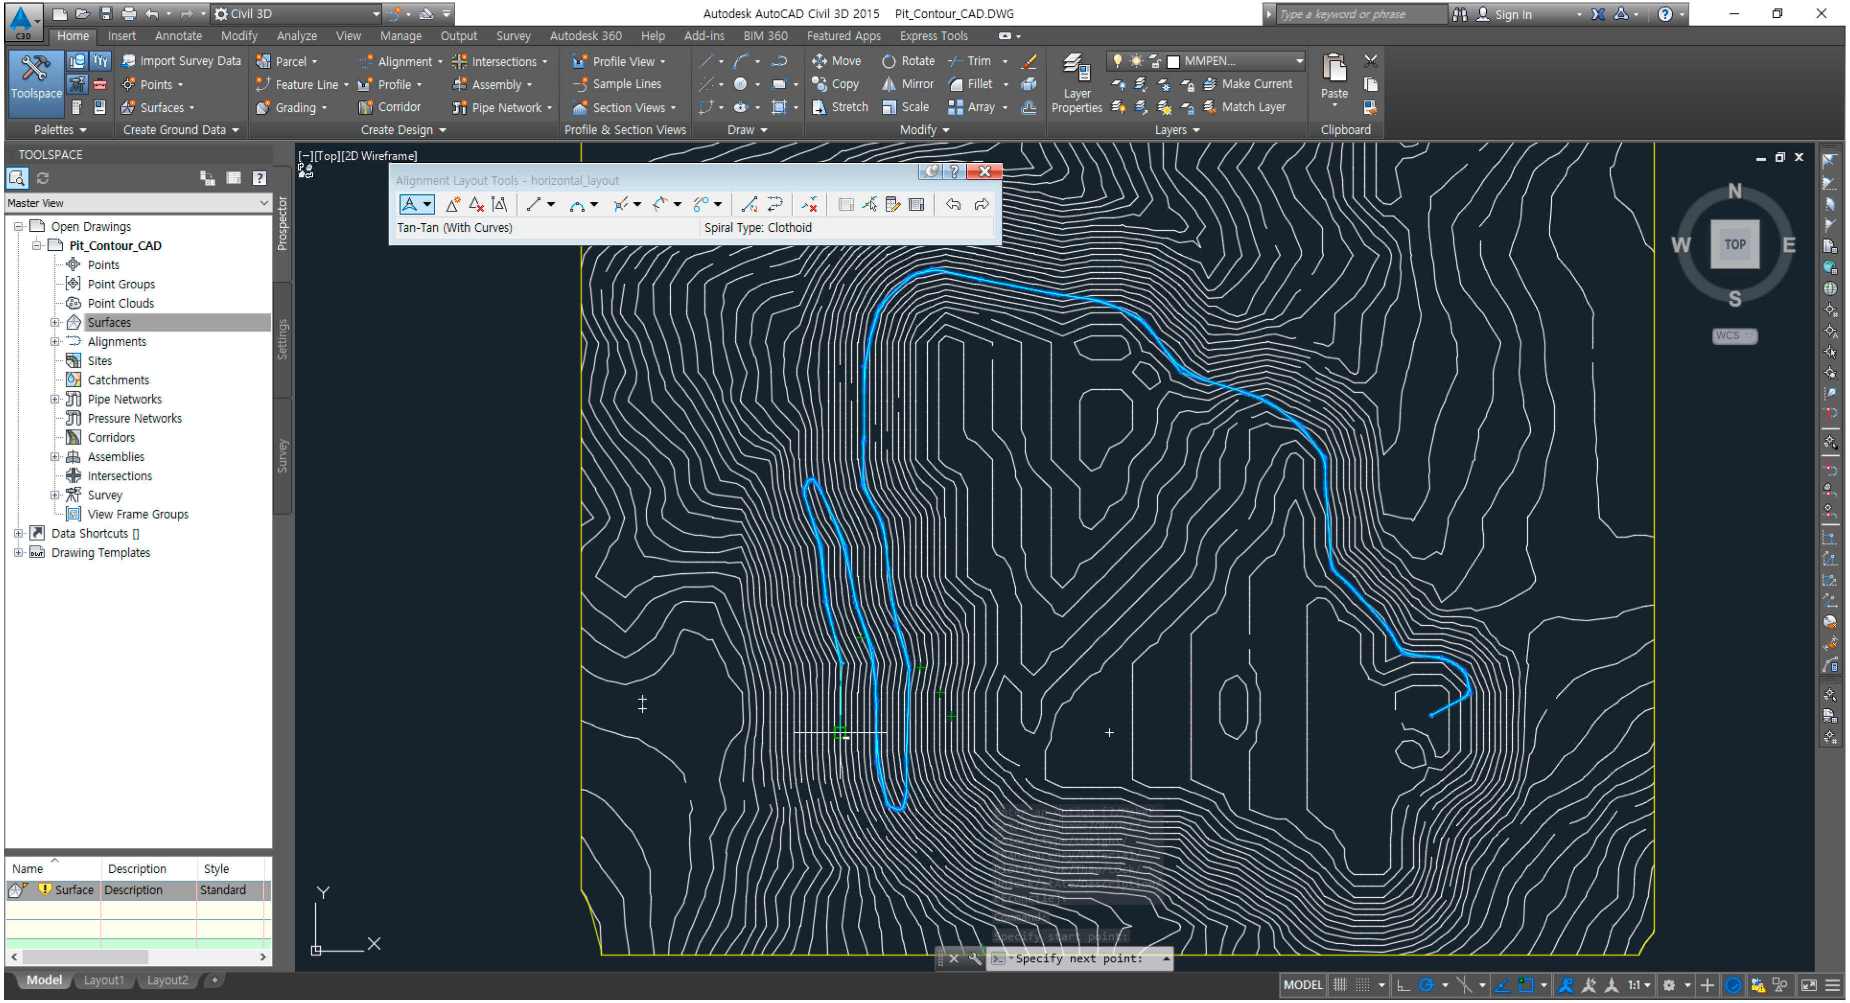This screenshot has width=1850, height=1003.
Task: Click the Rotate tool
Action: (908, 61)
